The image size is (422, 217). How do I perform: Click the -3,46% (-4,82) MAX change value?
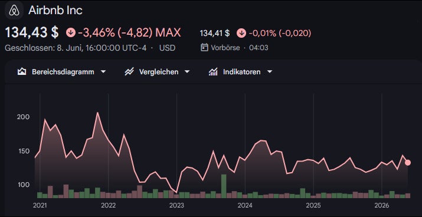(x=129, y=33)
